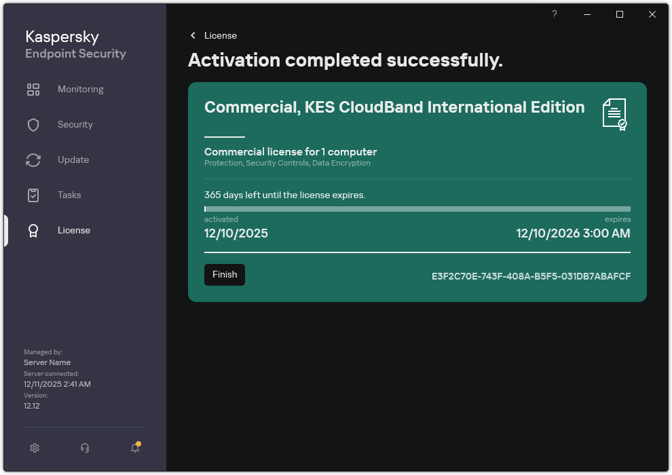Screen dimensions: 672x475
Task: Click the Update refresh icon
Action: coord(33,159)
